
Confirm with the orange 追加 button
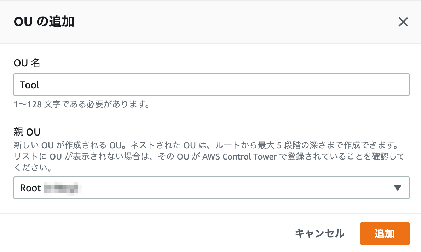tap(385, 234)
